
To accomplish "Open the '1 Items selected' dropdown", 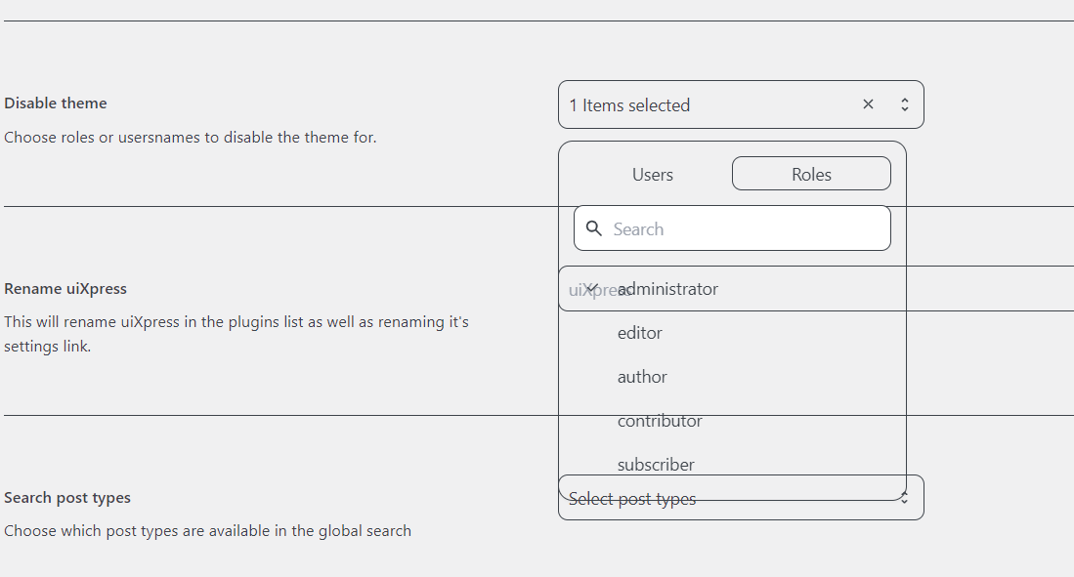I will (704, 104).
